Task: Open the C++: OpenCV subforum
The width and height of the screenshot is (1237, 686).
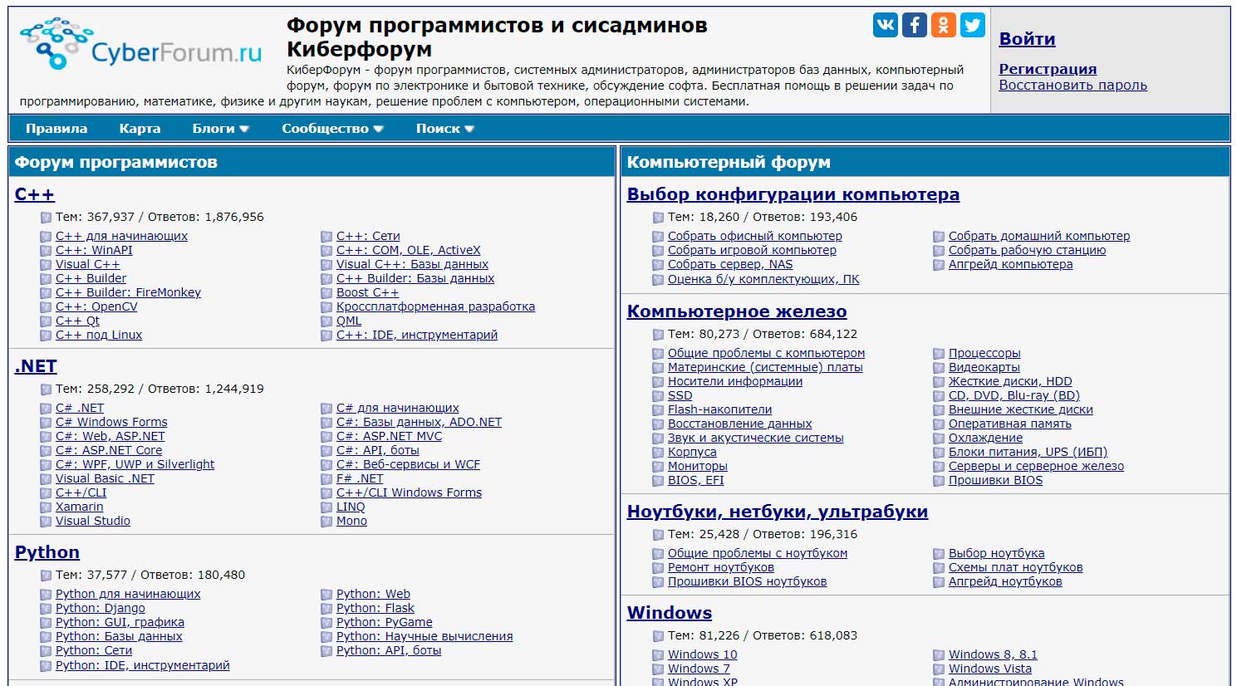Action: pyautogui.click(x=96, y=306)
